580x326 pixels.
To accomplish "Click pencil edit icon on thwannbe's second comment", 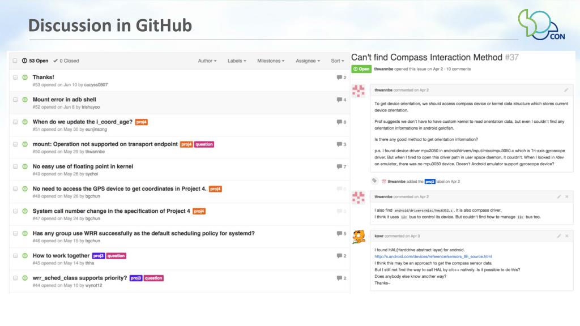I will [x=559, y=196].
